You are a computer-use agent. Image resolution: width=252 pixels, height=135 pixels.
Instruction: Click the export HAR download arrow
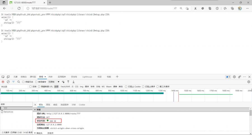tap(73, 82)
